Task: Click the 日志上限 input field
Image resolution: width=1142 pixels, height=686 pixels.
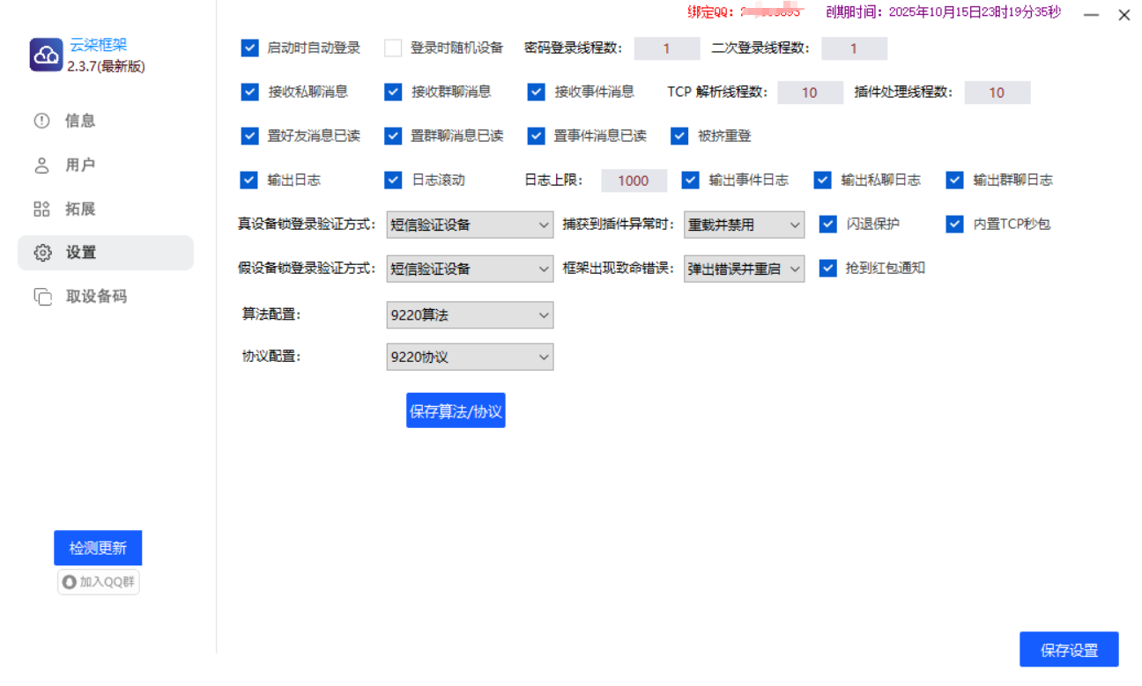Action: pos(634,180)
